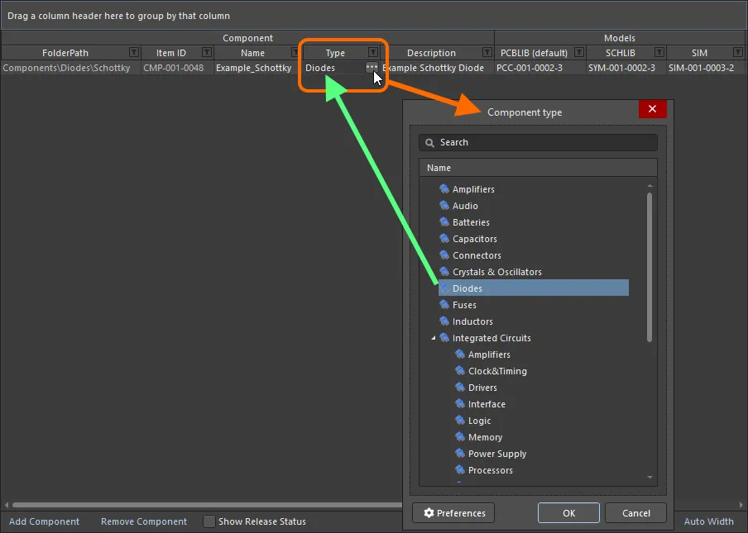Viewport: 748px width, 533px height.
Task: Click the Amplifiers type icon at top
Action: point(444,189)
